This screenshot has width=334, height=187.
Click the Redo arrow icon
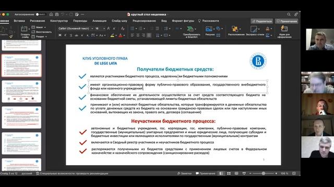71,15
